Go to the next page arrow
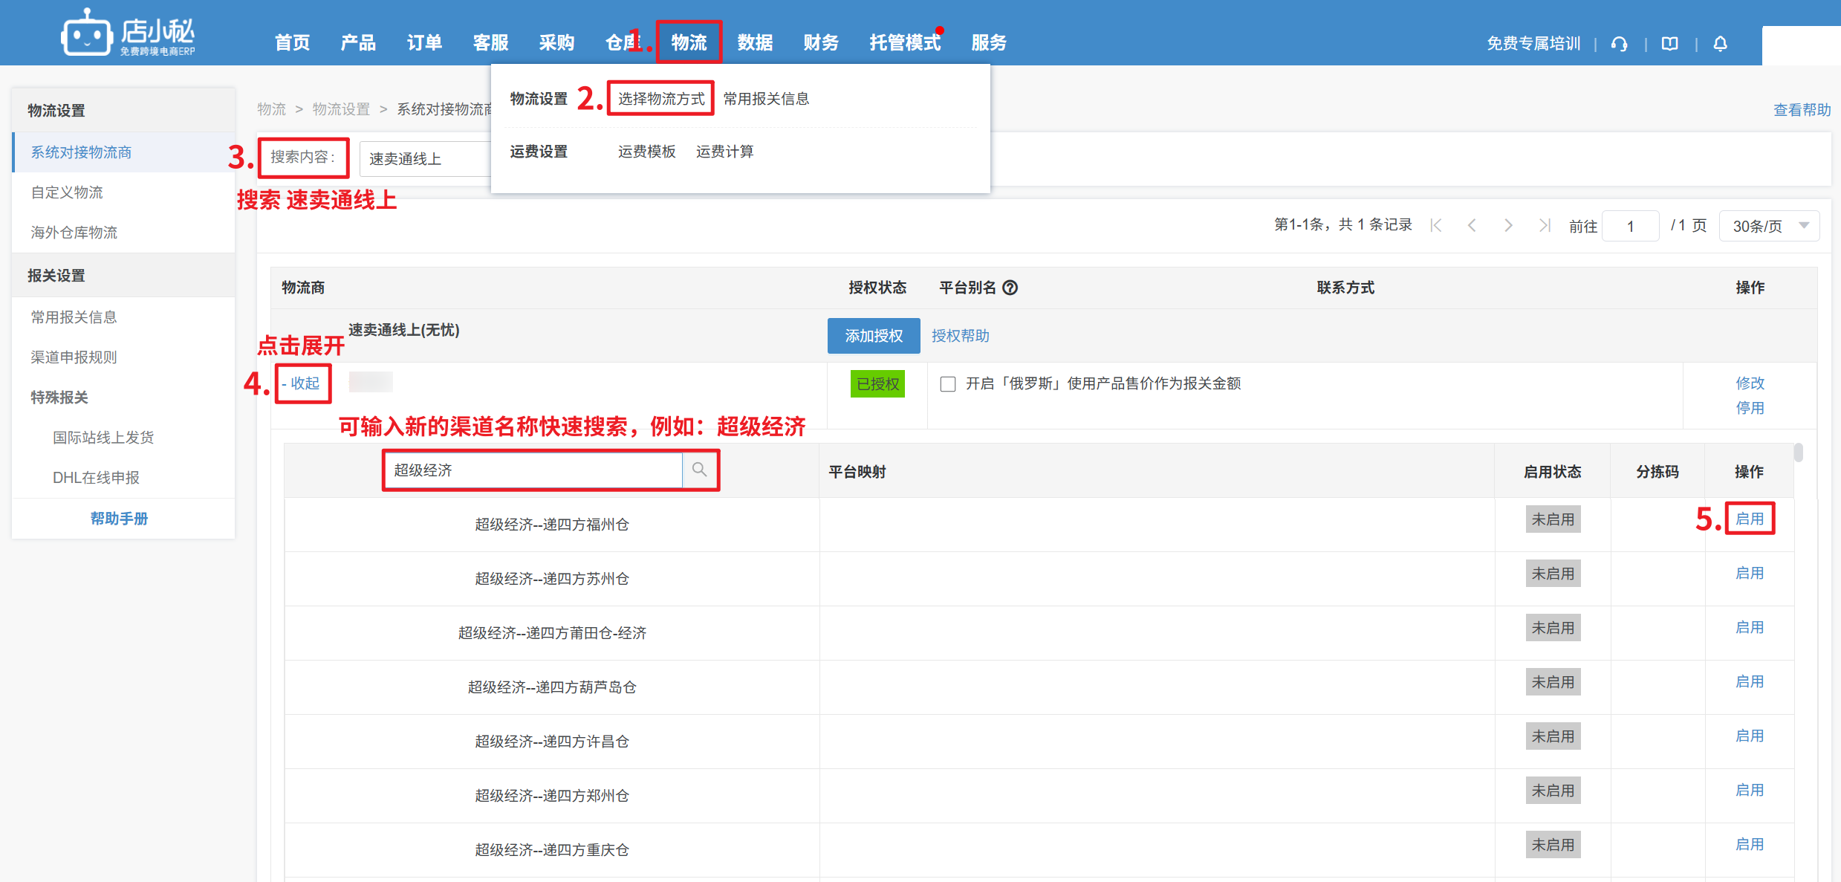 [1508, 225]
